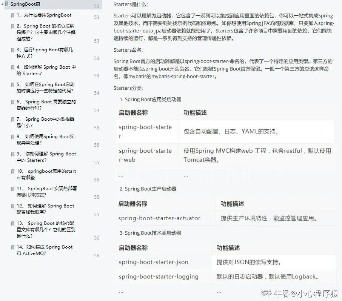342x301 pixels.
Task: Click cell '提供生产环境特性,能监控管理应用。'
Action: pyautogui.click(x=276, y=218)
